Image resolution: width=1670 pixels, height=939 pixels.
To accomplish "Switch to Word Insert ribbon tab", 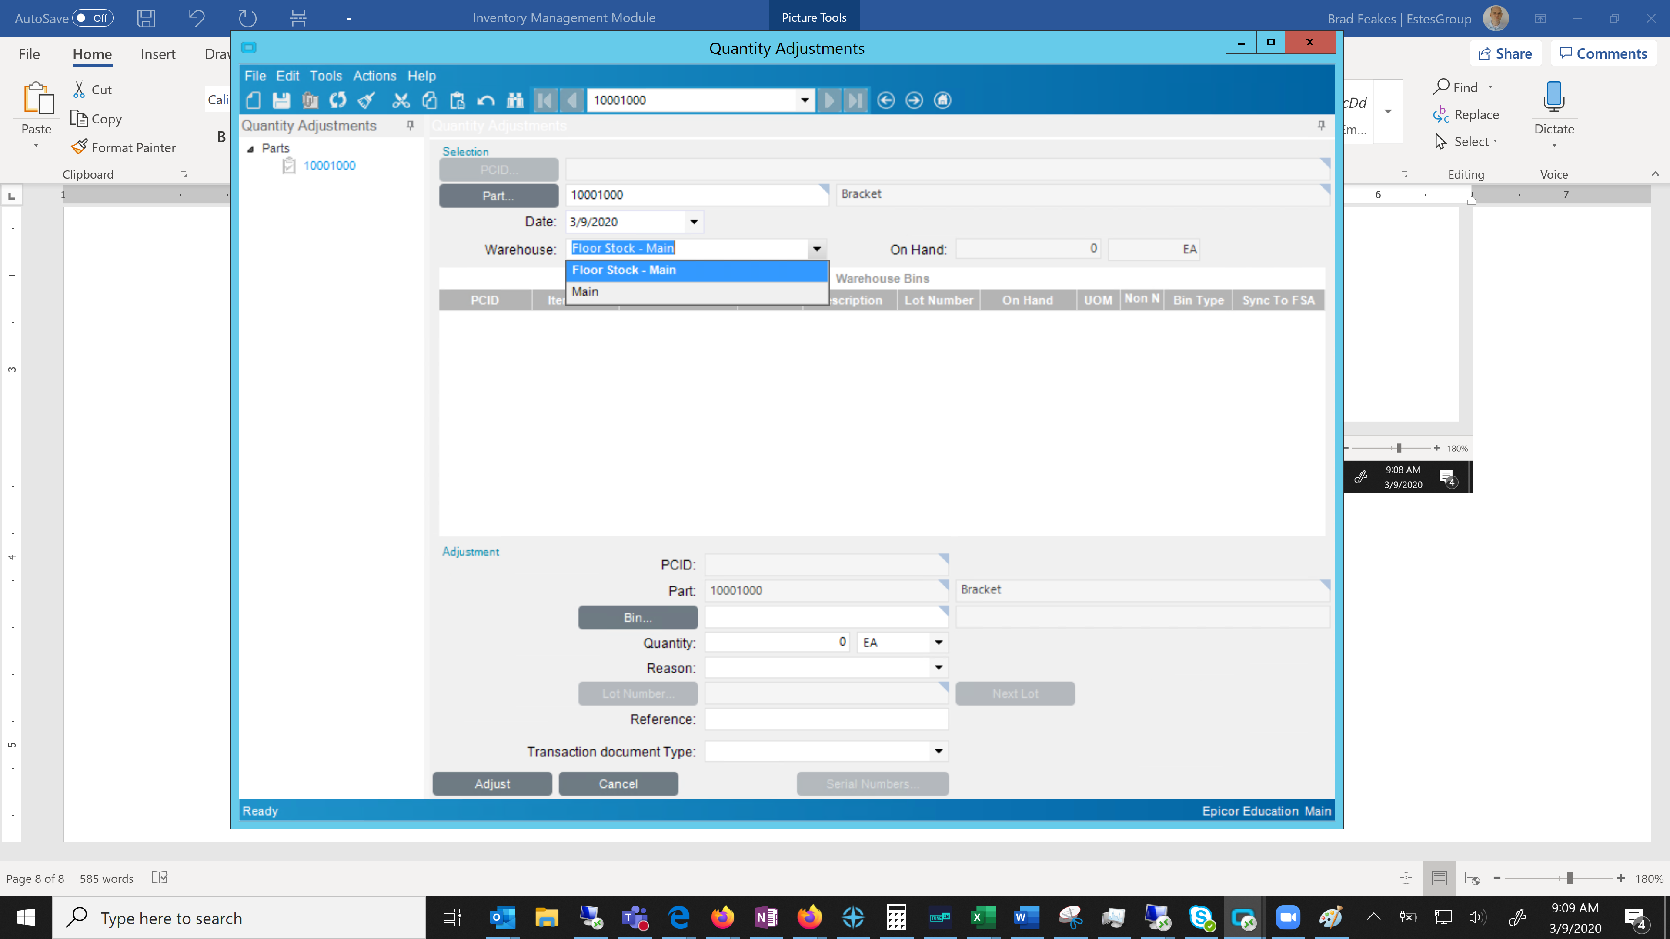I will [157, 54].
